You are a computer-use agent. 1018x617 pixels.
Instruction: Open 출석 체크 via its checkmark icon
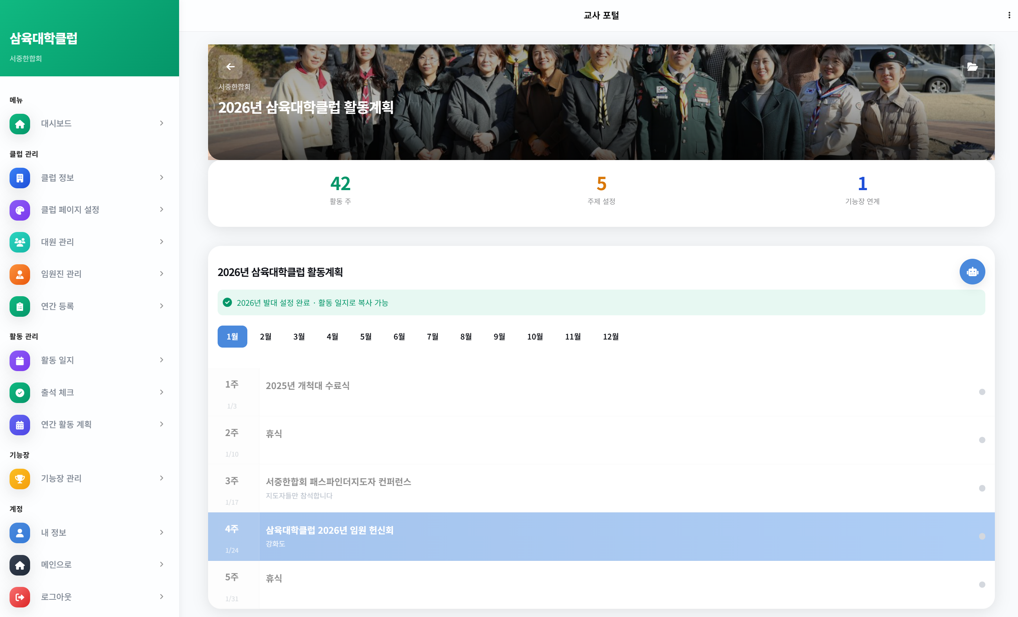19,393
